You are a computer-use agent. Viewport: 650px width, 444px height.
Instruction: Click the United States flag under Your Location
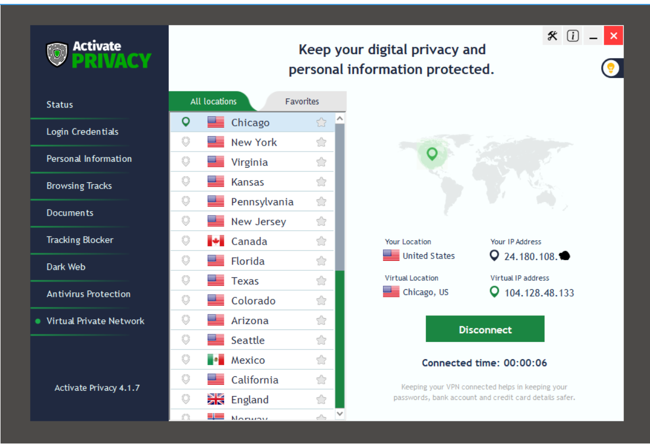(x=391, y=255)
